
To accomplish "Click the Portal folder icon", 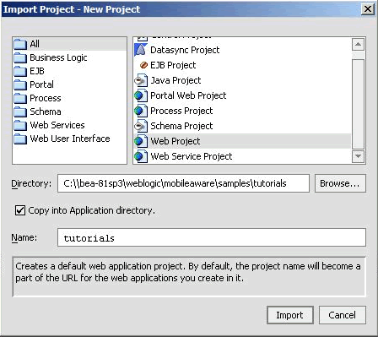I will tap(20, 84).
